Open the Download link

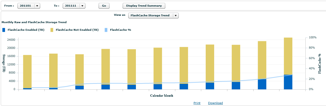[215, 103]
